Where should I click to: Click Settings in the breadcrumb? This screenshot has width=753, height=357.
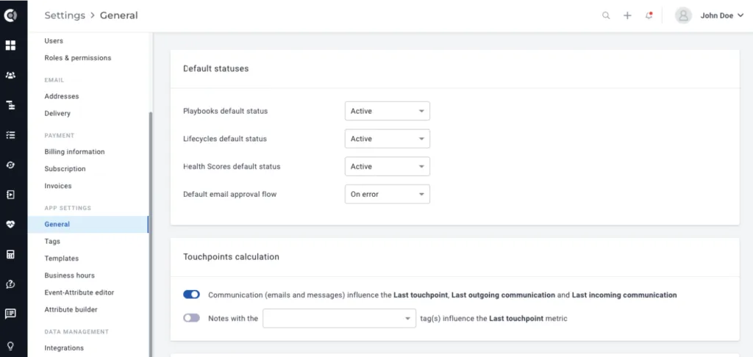[x=65, y=15]
